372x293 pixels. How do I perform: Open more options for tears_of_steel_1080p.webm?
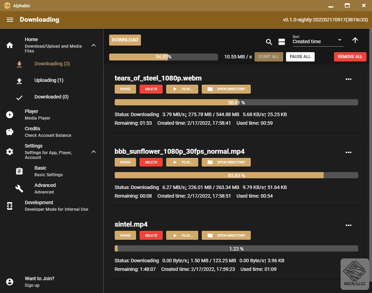click(x=348, y=79)
